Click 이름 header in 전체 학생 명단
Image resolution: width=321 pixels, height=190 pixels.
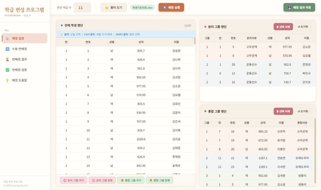[176, 42]
